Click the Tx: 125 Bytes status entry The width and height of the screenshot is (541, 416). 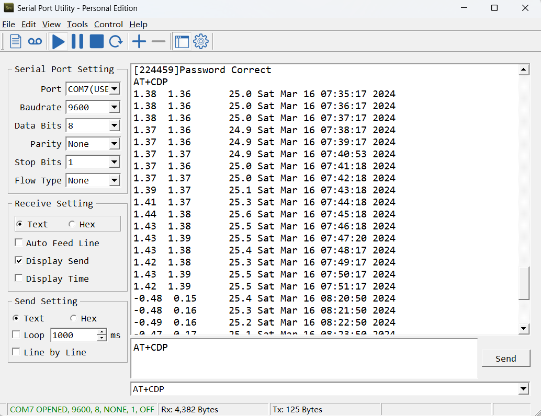click(297, 409)
